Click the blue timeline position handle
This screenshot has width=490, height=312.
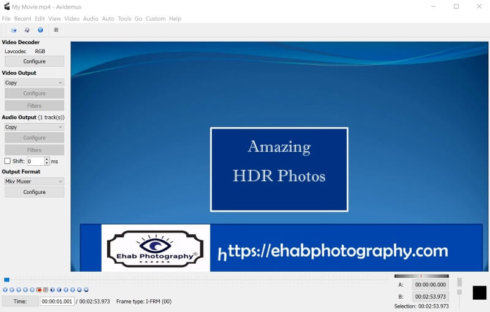tap(7, 280)
